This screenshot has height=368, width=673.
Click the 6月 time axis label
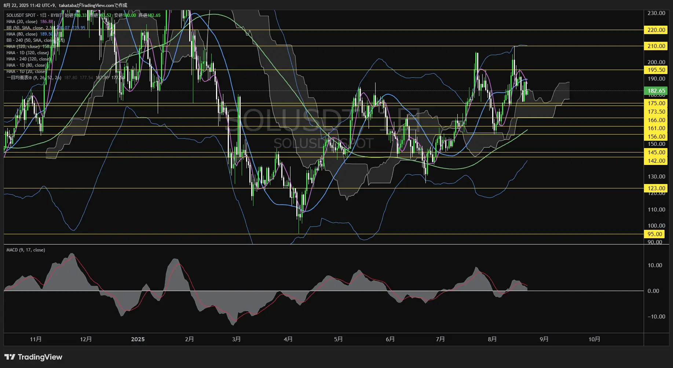tap(390, 339)
